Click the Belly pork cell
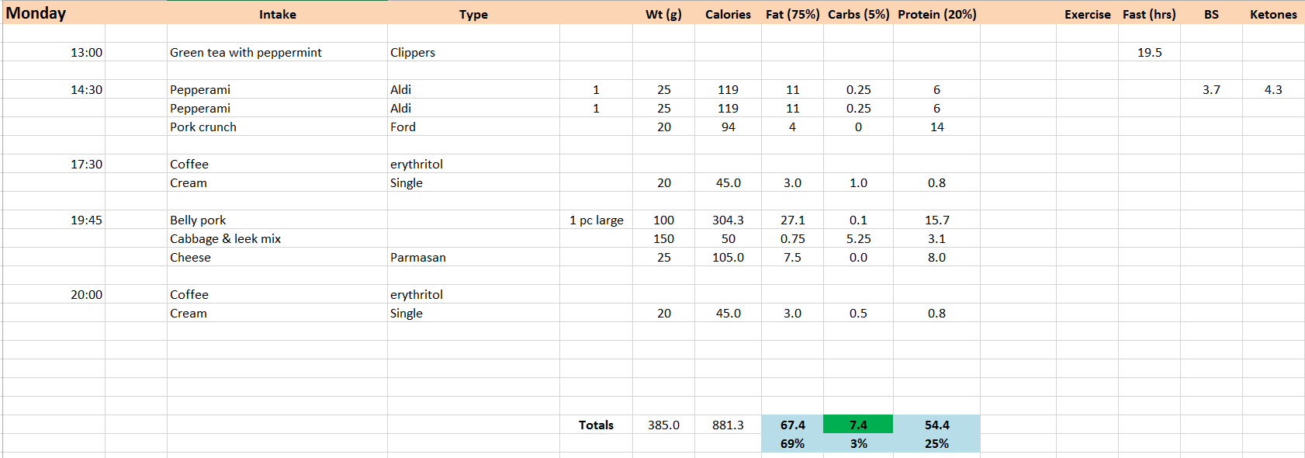This screenshot has width=1305, height=458. (277, 220)
